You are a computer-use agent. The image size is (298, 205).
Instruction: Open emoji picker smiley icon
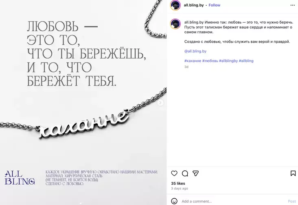[174, 201]
